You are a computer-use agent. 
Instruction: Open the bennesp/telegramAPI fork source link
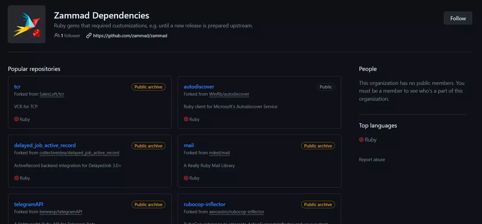tap(60, 211)
